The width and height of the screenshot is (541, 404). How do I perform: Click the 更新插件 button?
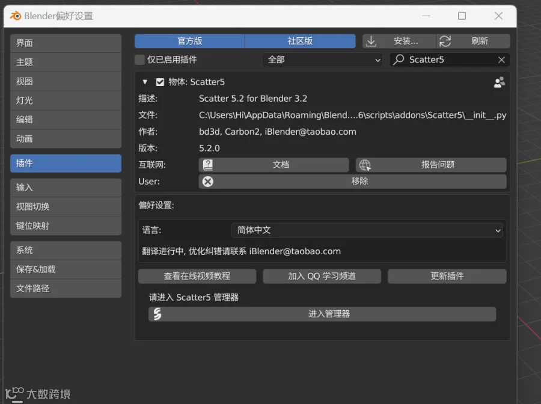447,276
